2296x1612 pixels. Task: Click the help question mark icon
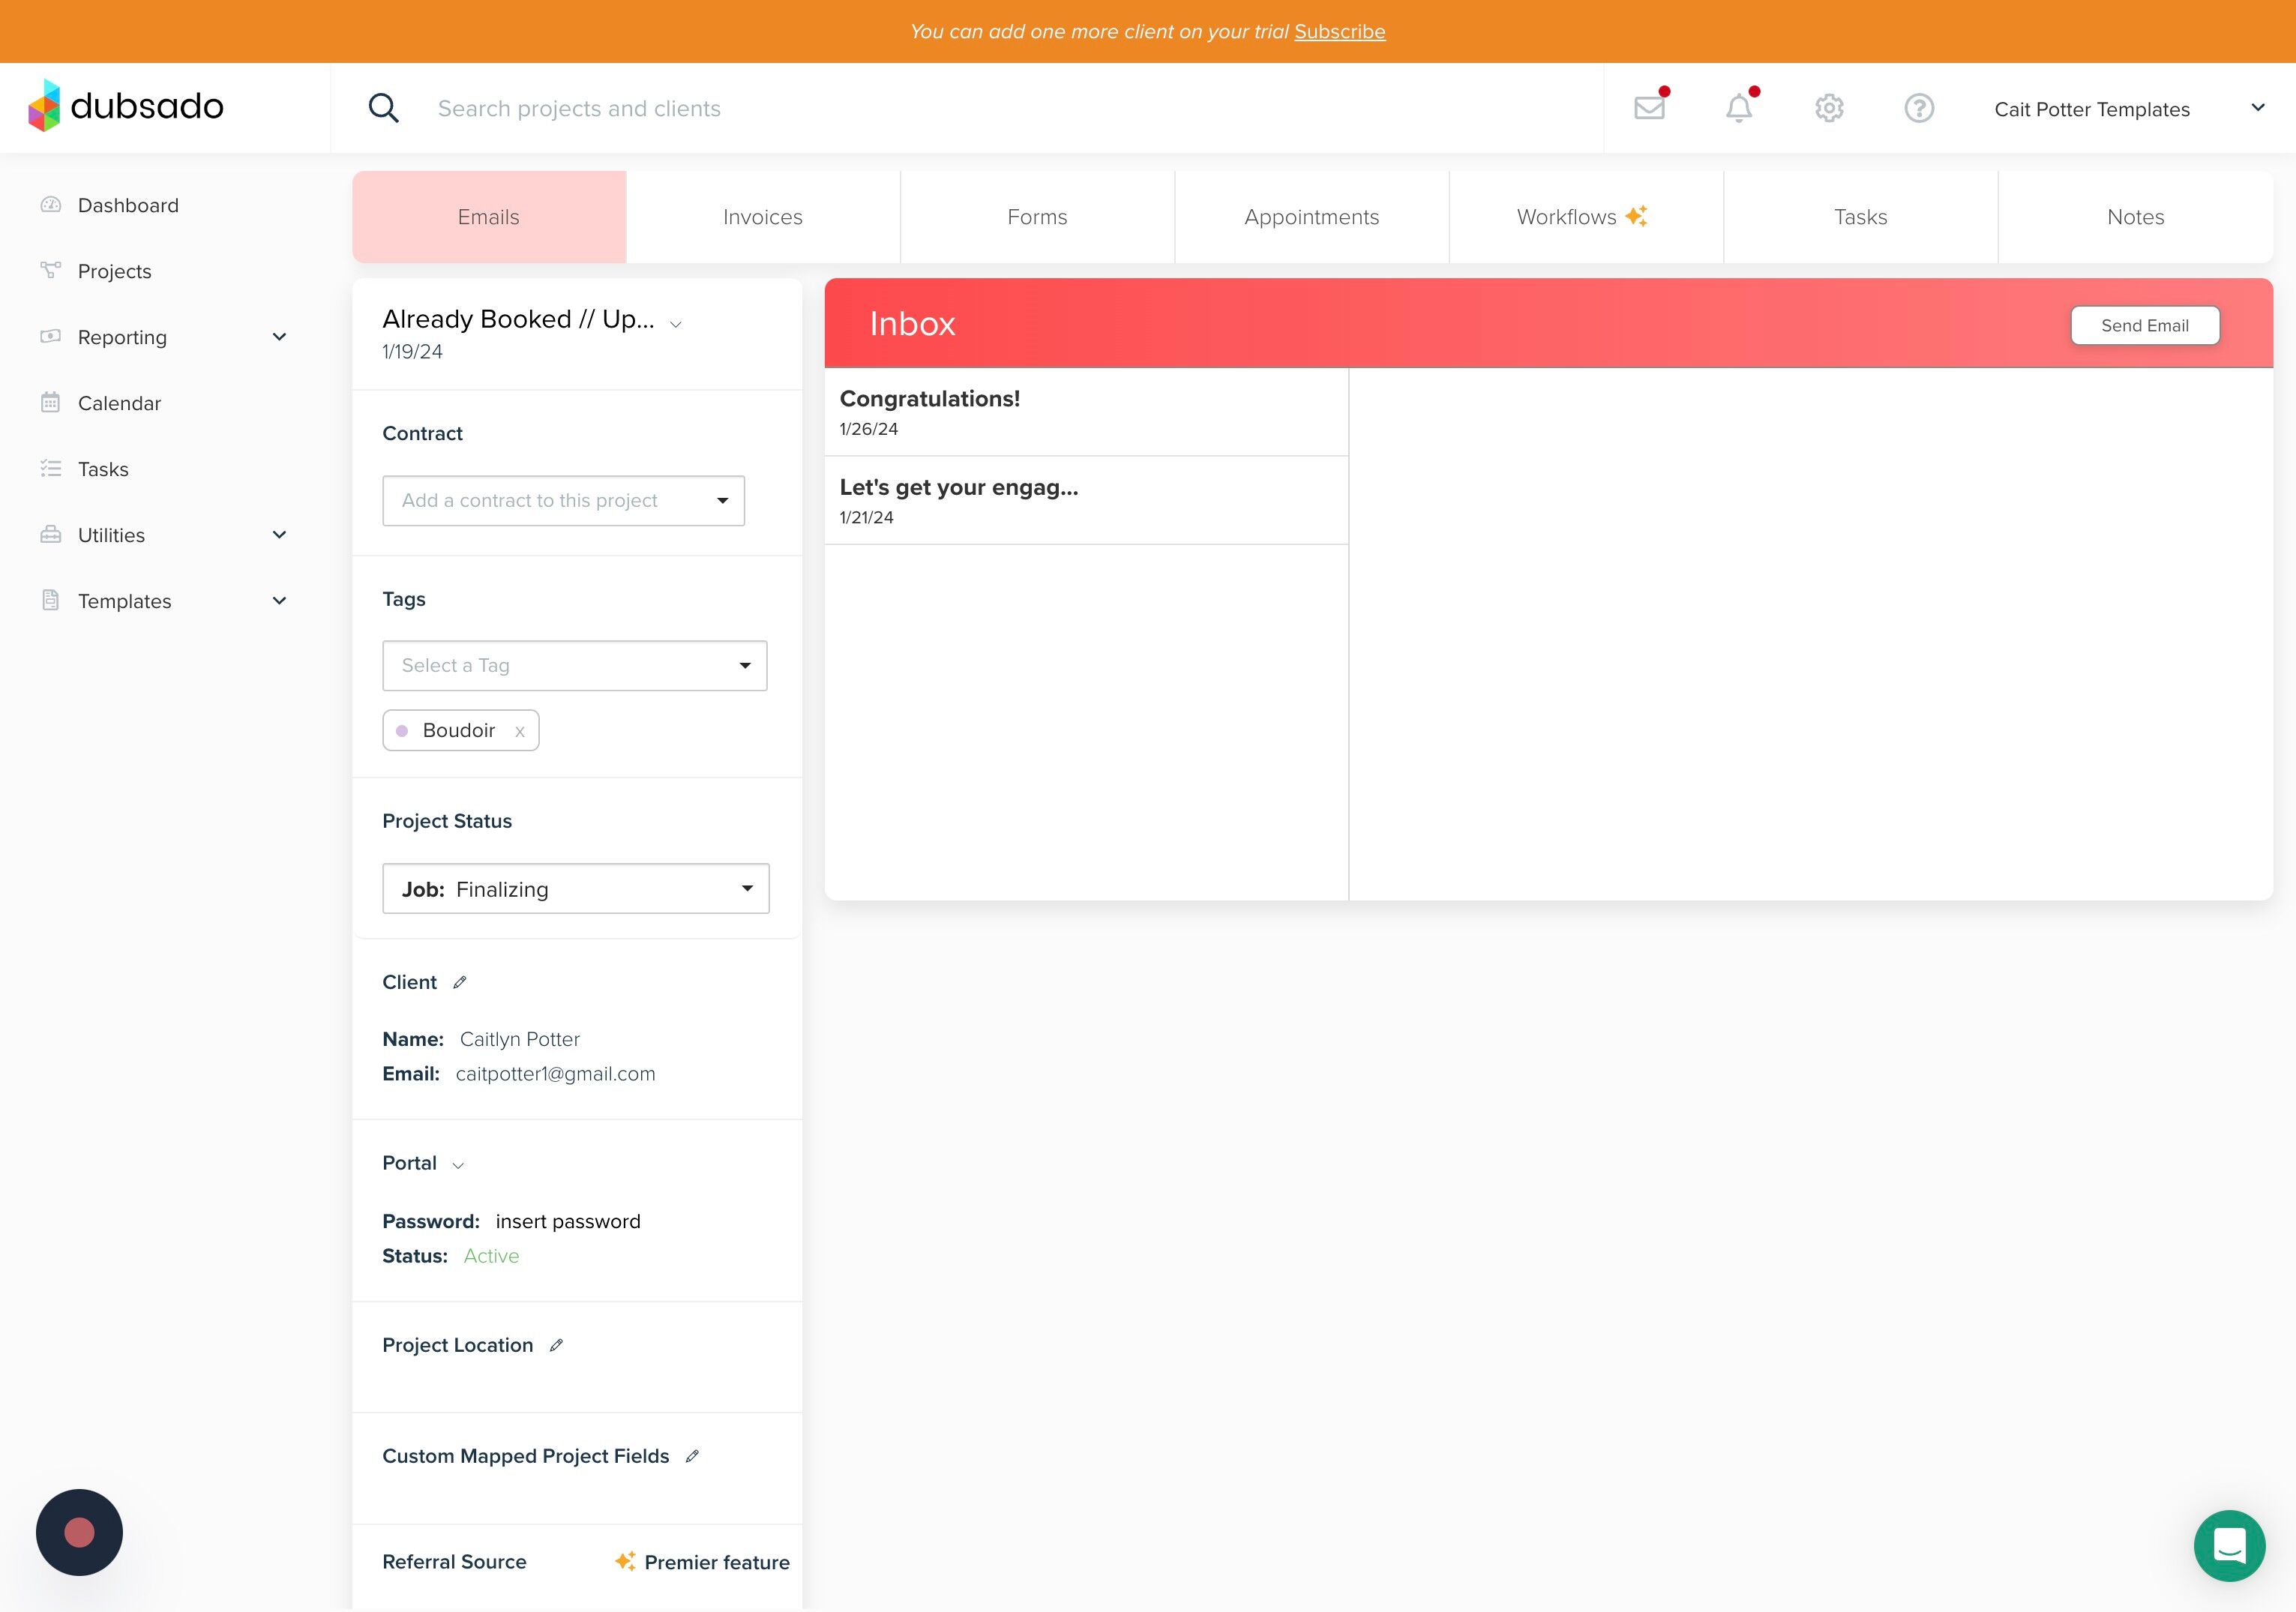(1918, 108)
